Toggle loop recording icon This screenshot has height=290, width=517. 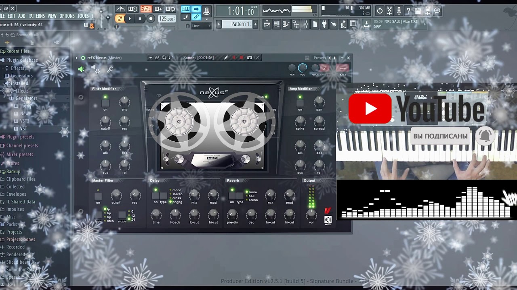[x=170, y=9]
